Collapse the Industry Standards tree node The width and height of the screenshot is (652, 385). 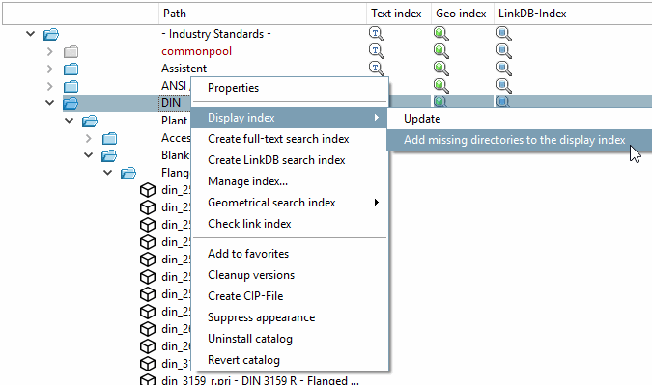[x=30, y=33]
